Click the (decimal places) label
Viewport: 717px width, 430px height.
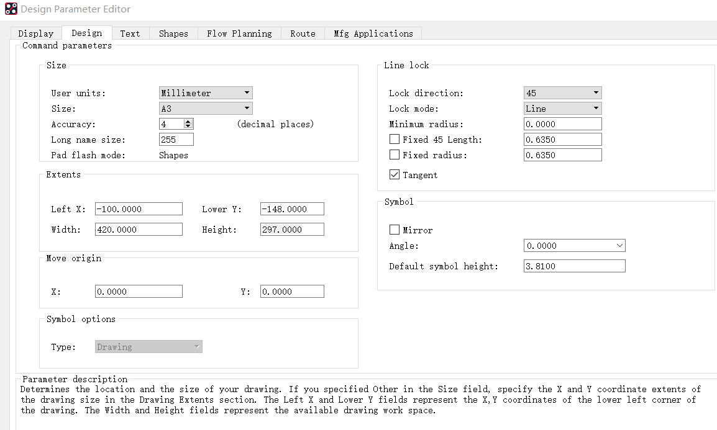pos(275,124)
